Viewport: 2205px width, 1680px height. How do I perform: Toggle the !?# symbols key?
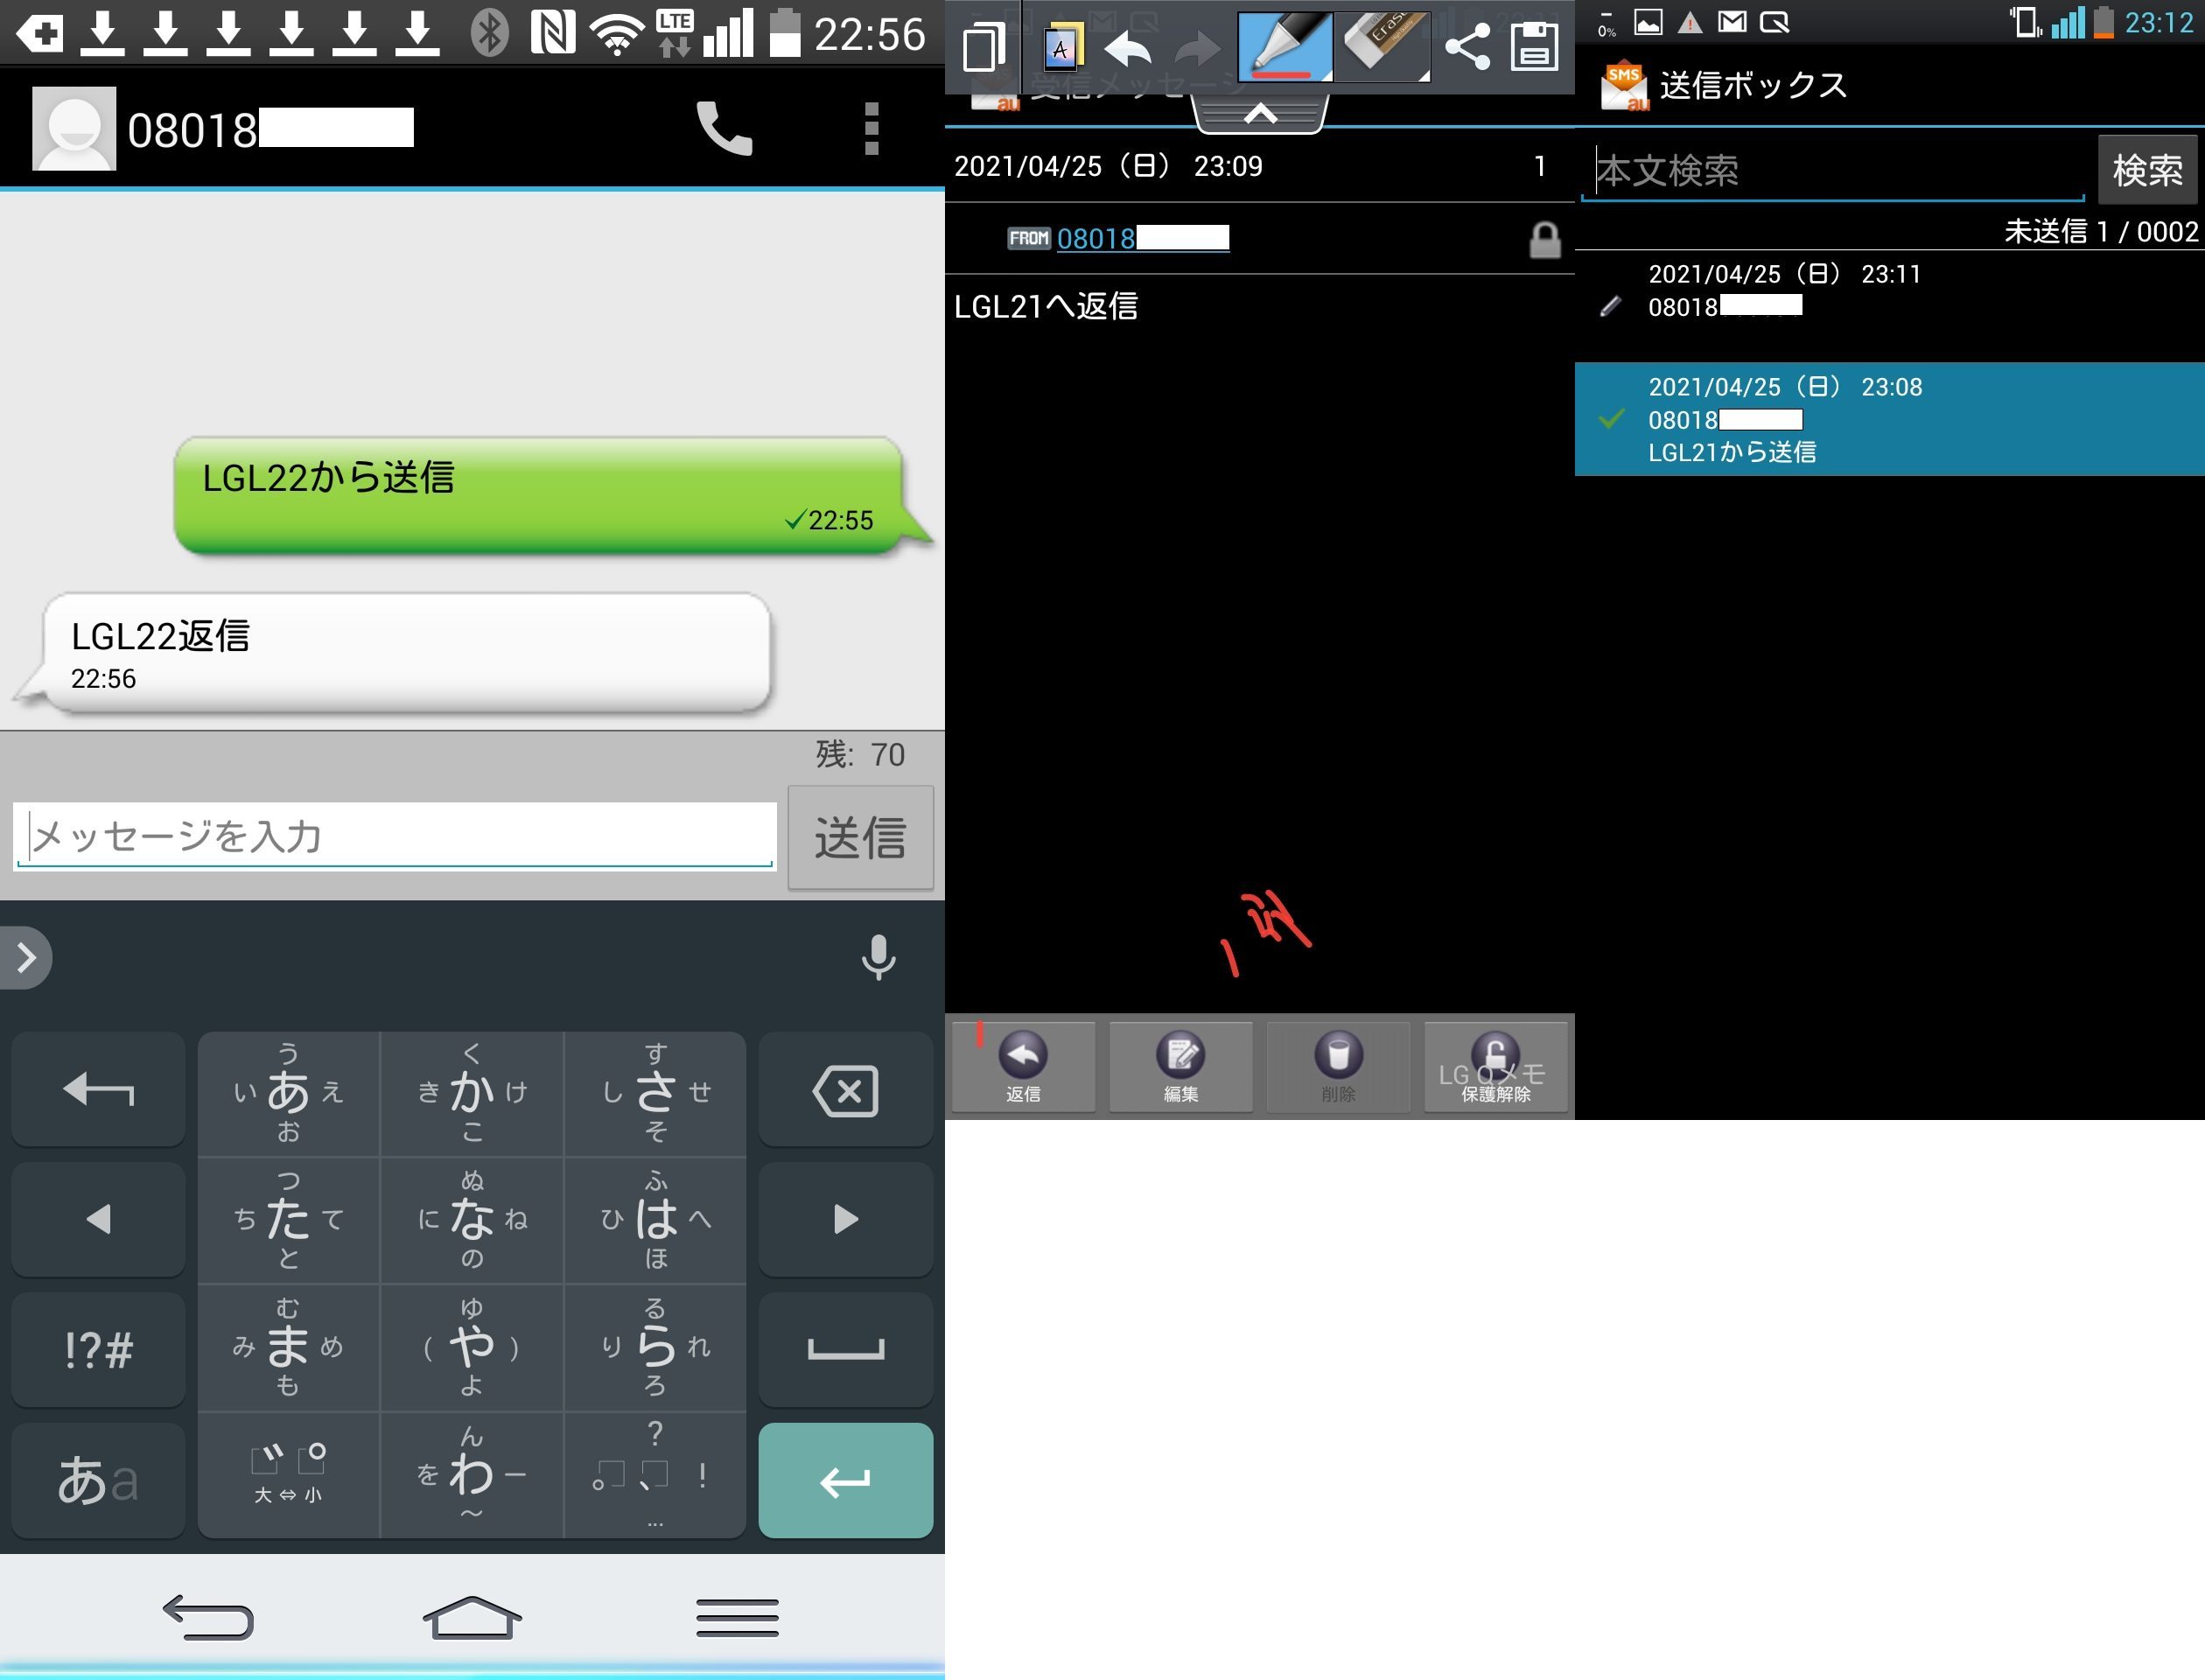point(98,1350)
